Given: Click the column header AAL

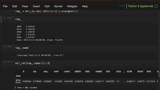Looking at the screenshot, I should tap(46, 71).
